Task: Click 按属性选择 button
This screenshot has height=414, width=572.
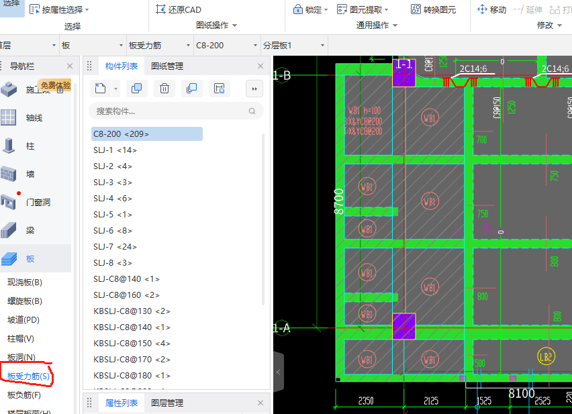Action: pyautogui.click(x=59, y=9)
